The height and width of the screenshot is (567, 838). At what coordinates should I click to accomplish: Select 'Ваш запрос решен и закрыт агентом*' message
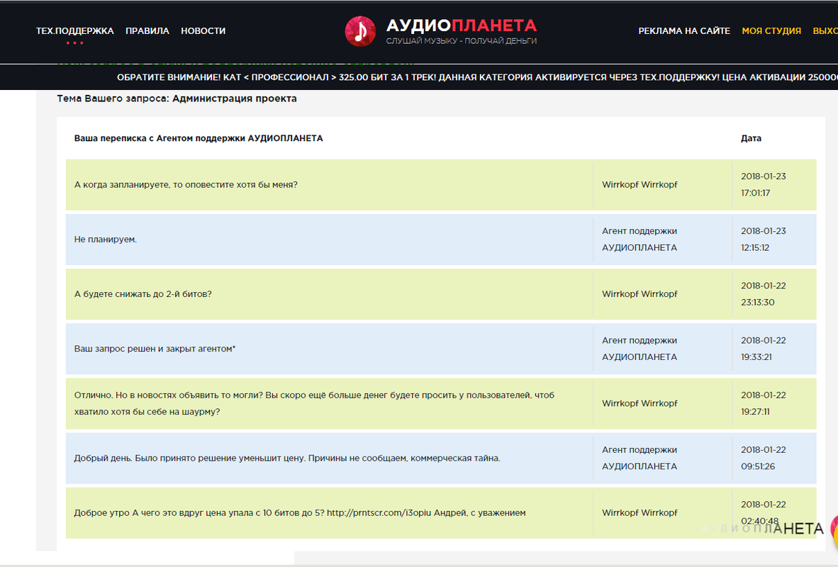pyautogui.click(x=155, y=349)
